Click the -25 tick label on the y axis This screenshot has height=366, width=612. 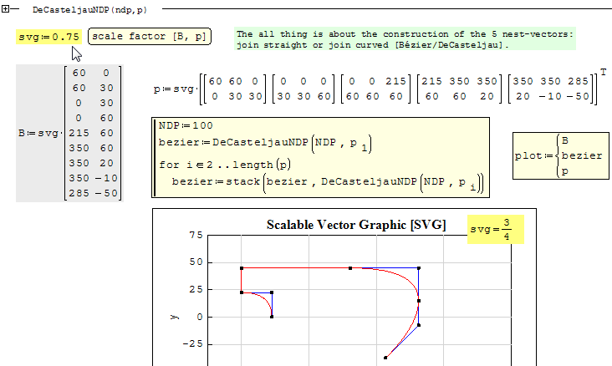pyautogui.click(x=193, y=344)
